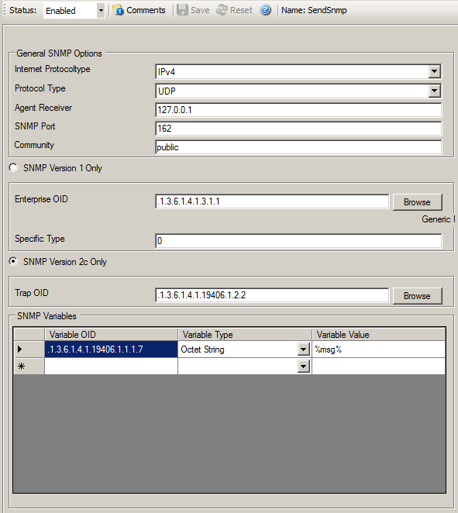The width and height of the screenshot is (458, 513).
Task: Open the blue help question icon
Action: pyautogui.click(x=265, y=10)
